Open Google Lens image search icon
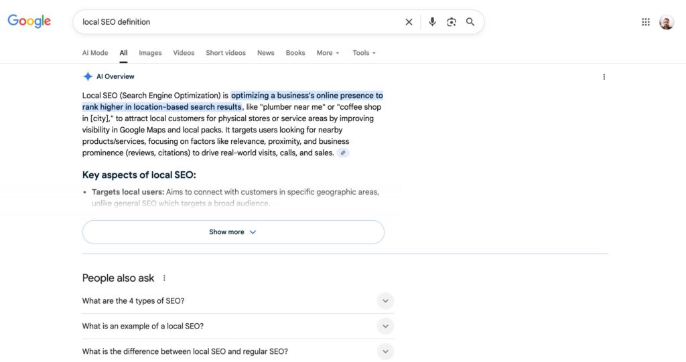The width and height of the screenshot is (686, 362). [451, 22]
